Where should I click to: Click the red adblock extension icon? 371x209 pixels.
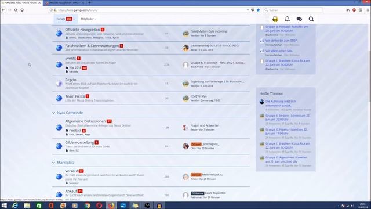pos(354,10)
